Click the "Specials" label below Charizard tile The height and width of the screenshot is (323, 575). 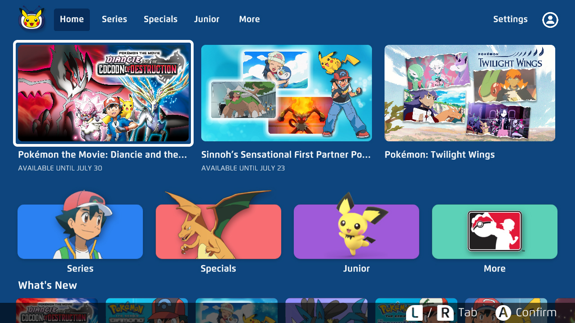click(x=218, y=269)
